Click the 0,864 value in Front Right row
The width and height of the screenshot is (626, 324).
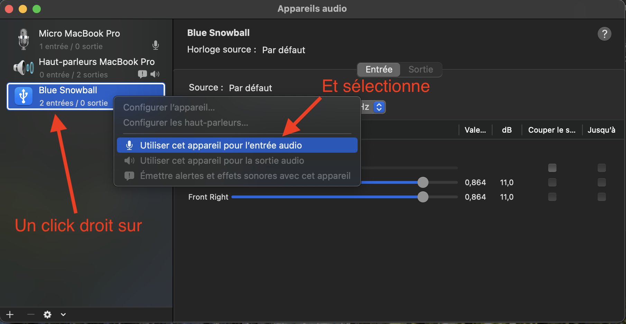tap(475, 197)
